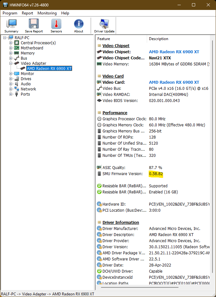Select AMD Radeon RX 6900 XT tree item
The height and width of the screenshot is (297, 216).
click(x=49, y=68)
